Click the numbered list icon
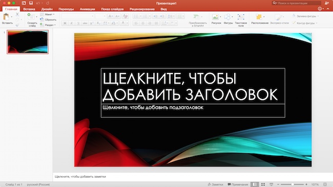The height and width of the screenshot is (187, 333). [x=145, y=16]
